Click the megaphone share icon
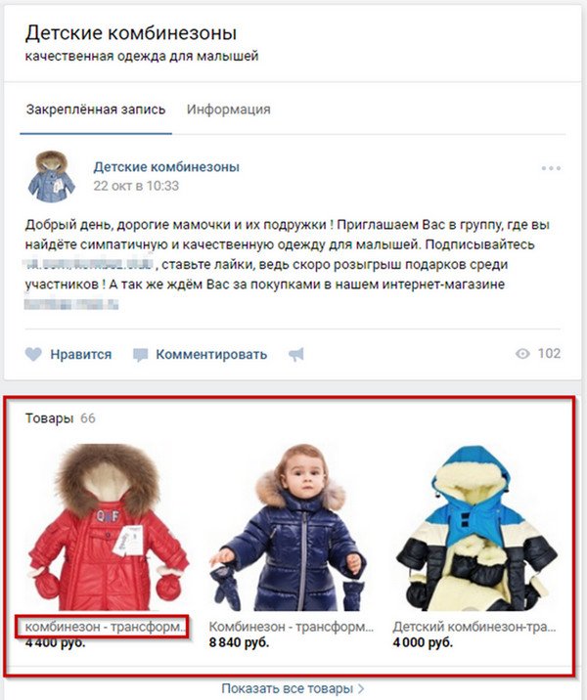The height and width of the screenshot is (700, 587). (x=296, y=355)
